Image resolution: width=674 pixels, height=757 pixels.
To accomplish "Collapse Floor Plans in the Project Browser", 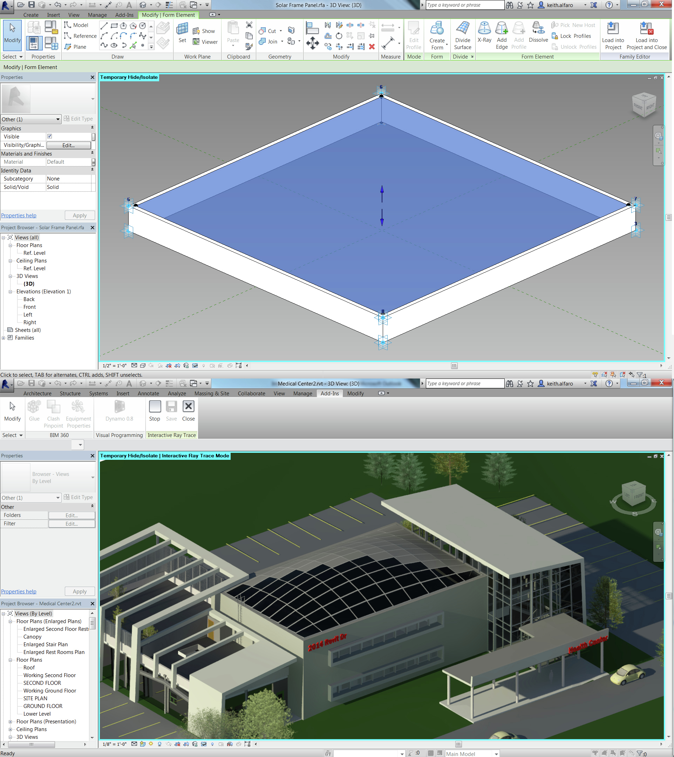I will (10, 245).
